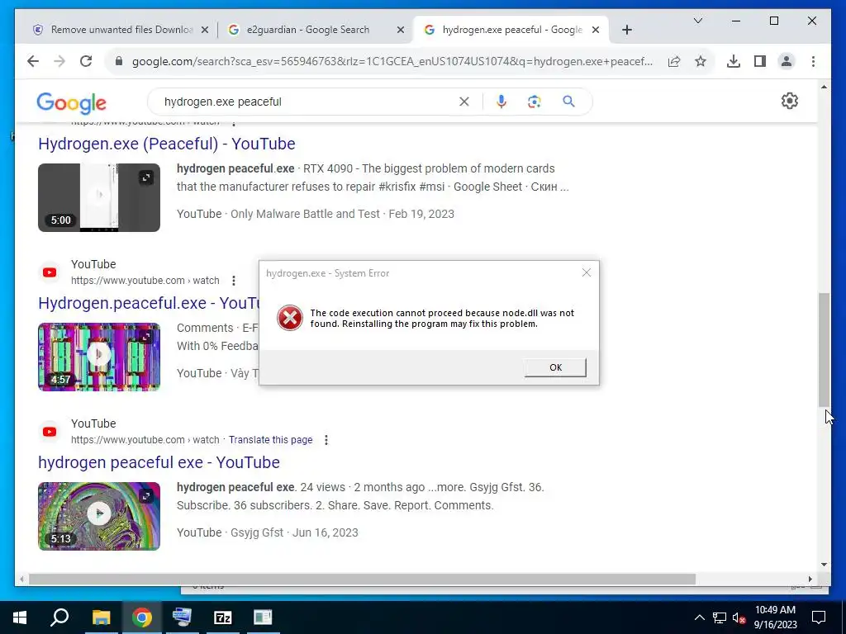
Task: Show hidden system tray icons
Action: pyautogui.click(x=699, y=617)
